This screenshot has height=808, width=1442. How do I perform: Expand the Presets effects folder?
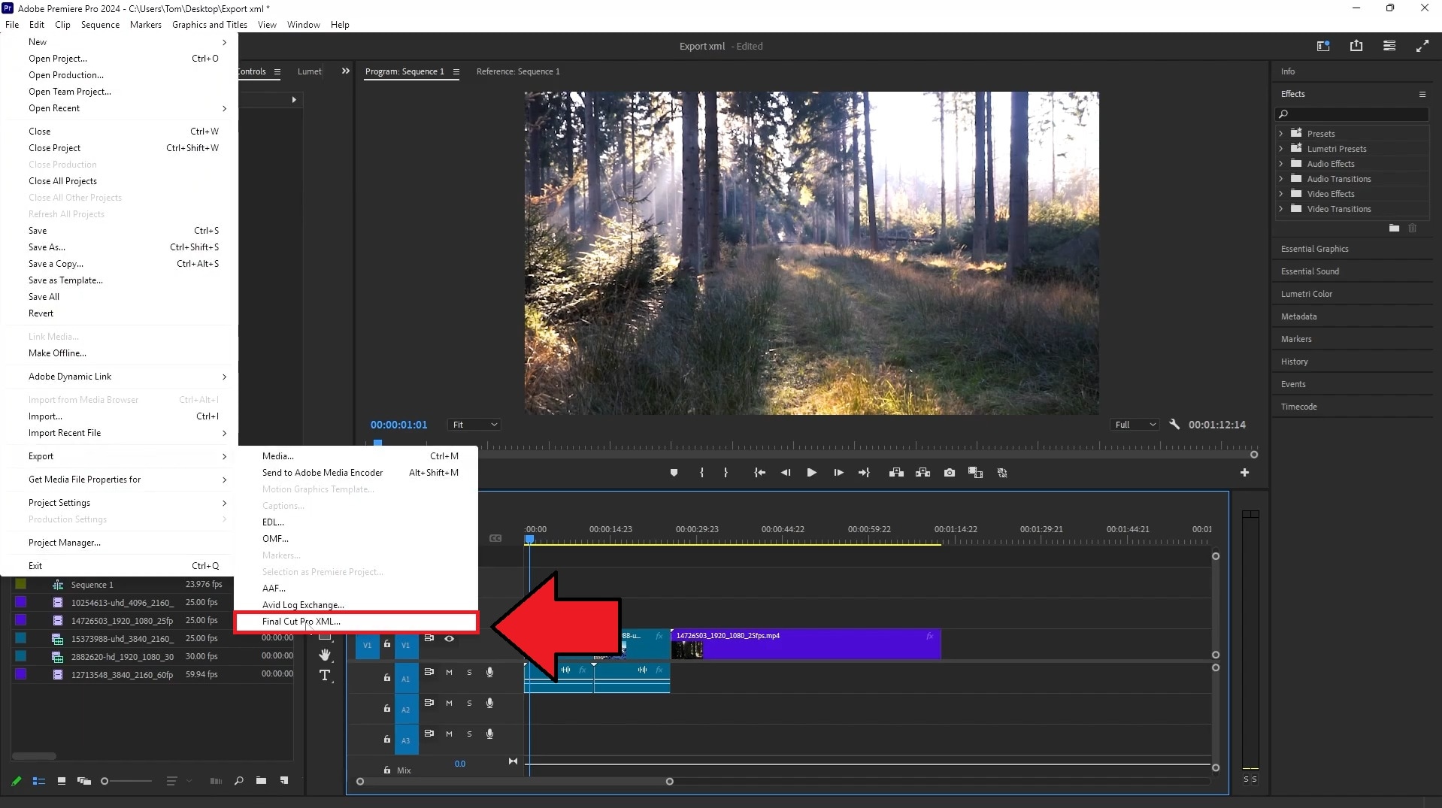coord(1281,134)
